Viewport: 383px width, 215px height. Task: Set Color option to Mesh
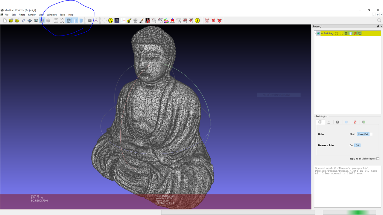point(352,134)
